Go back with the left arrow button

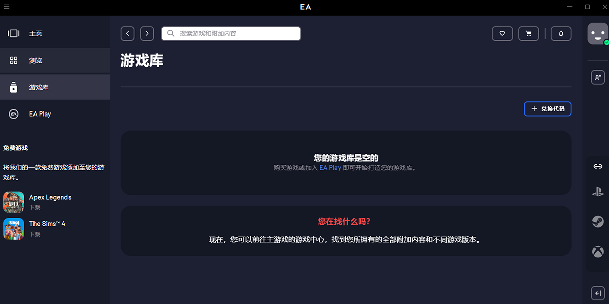coord(128,33)
